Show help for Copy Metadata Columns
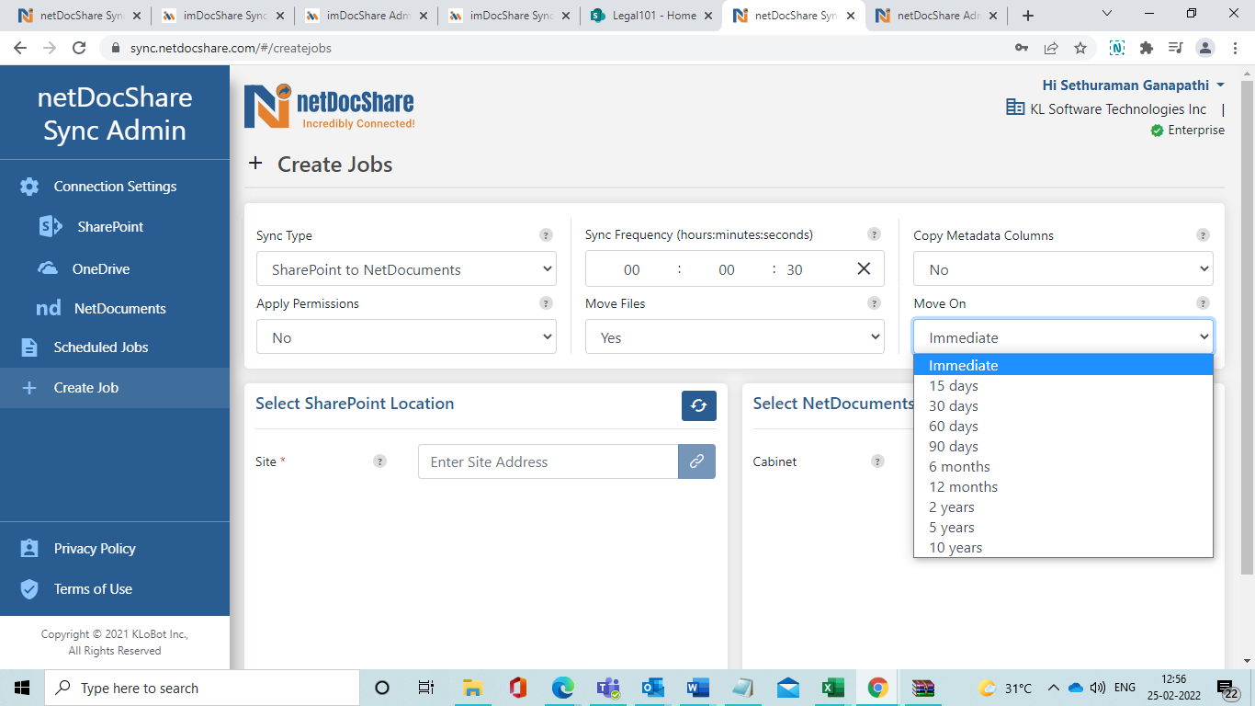Image resolution: width=1255 pixels, height=706 pixels. (x=1203, y=235)
